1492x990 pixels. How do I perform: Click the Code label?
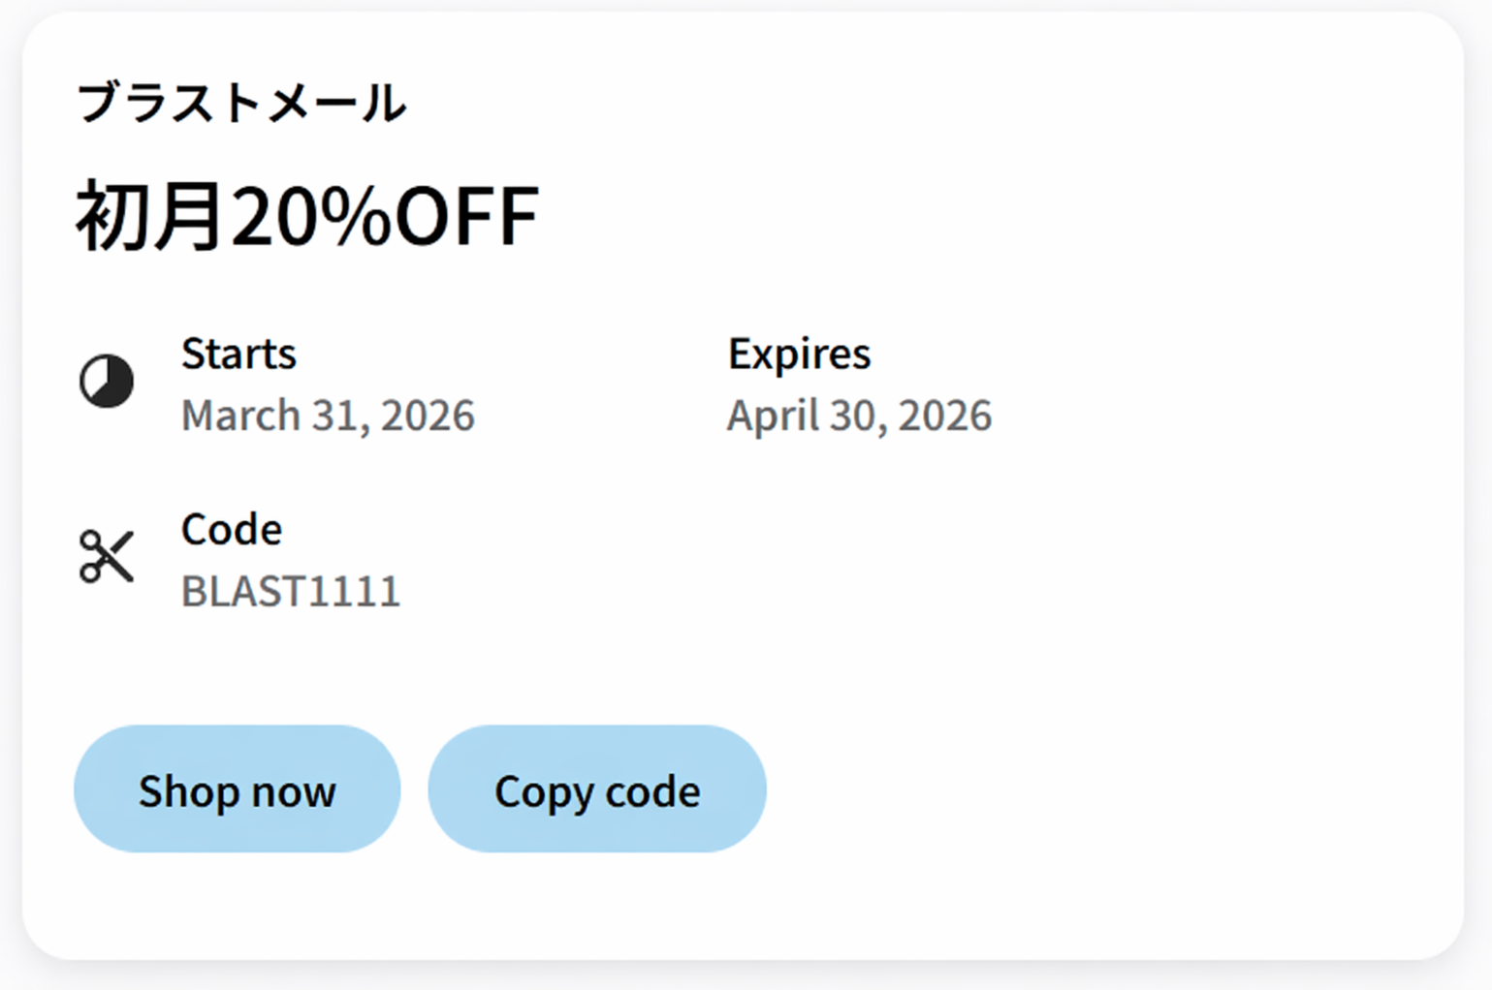click(232, 530)
